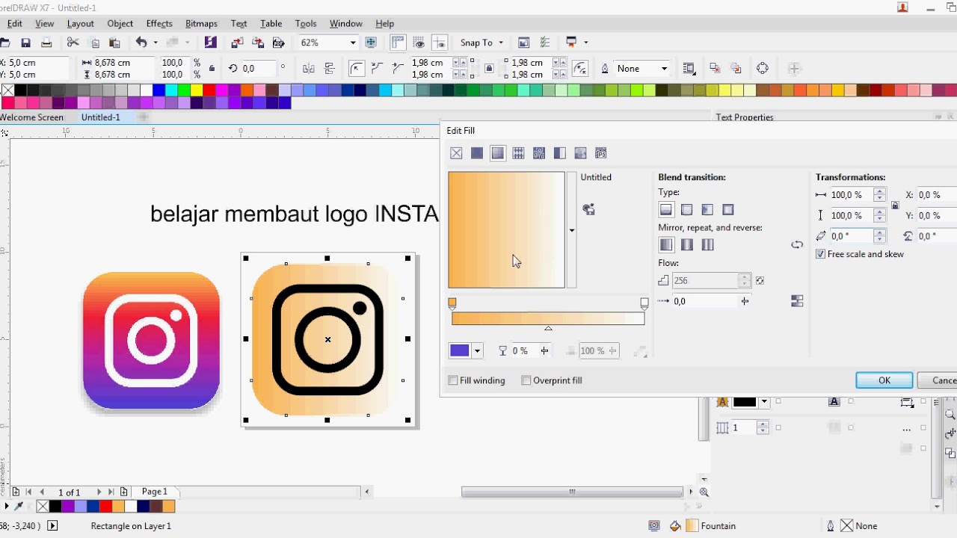Click the Paste clipboard icon

(114, 43)
